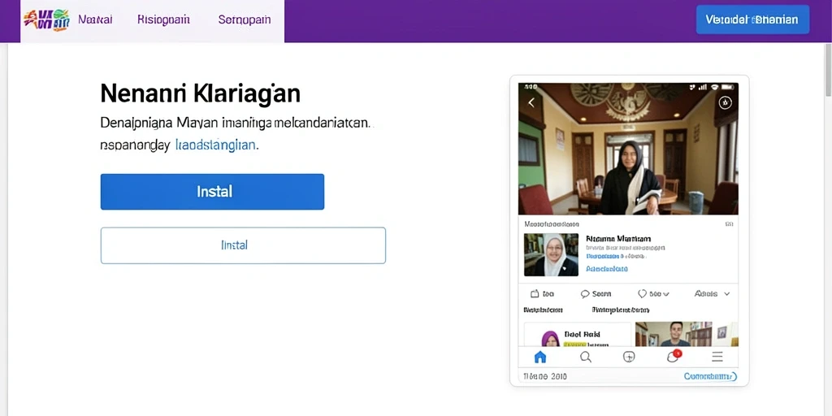The width and height of the screenshot is (832, 416).
Task: Click the colorful site logo in header
Action: (46, 20)
